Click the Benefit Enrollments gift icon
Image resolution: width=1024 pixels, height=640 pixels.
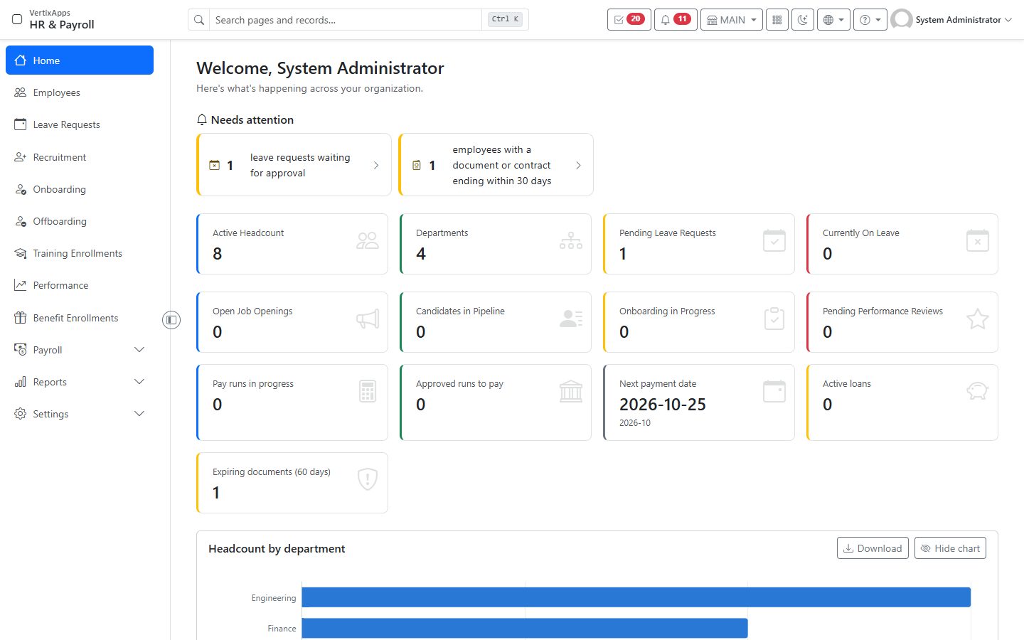21,318
